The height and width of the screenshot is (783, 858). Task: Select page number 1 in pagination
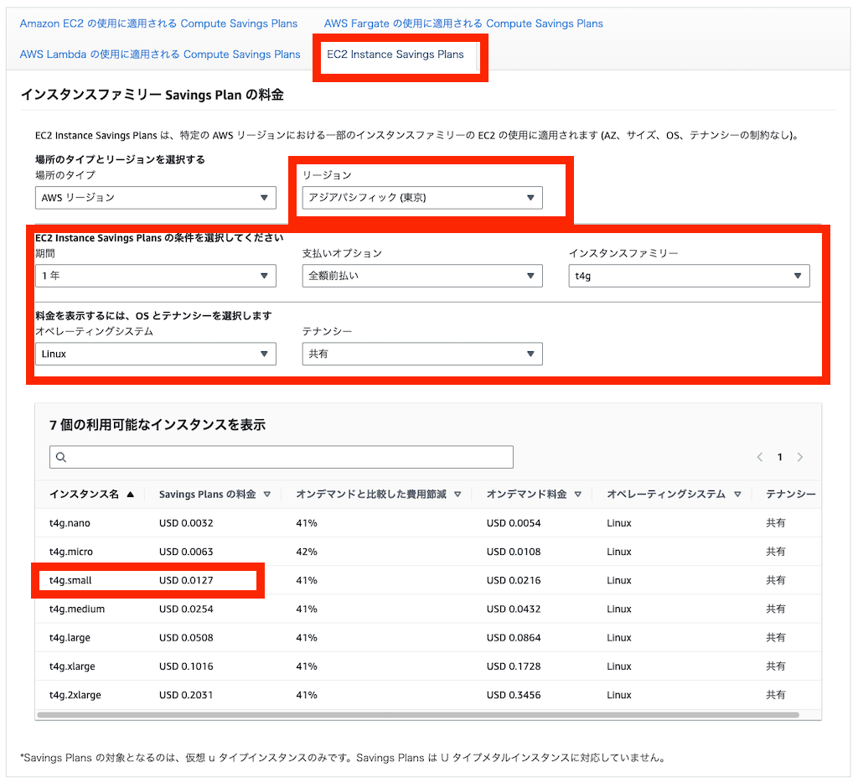point(780,457)
